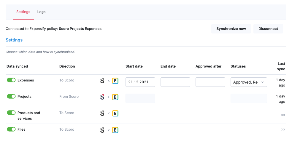Viewport: 292px width, 144px height.
Task: Click the infinity symbol in the Files row
Action: click(x=283, y=129)
